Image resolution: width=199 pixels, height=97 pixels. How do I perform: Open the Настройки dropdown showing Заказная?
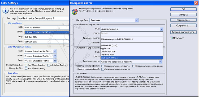(114, 20)
